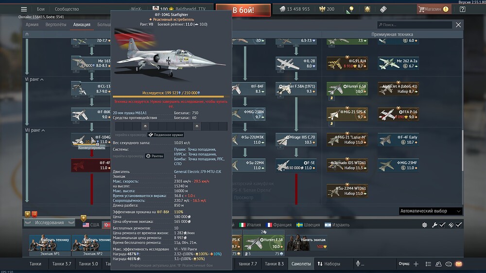Image resolution: width=486 pixels, height=273 pixels.
Task: Select the FFA P-16 card
Action: (399, 114)
